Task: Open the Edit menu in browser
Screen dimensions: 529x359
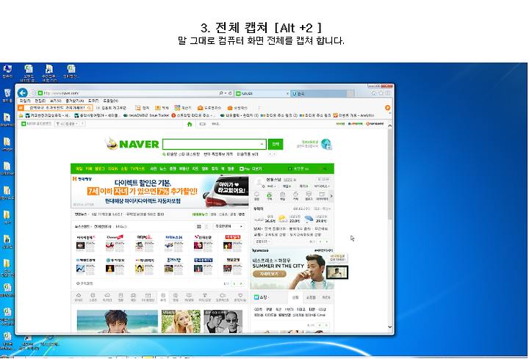Action: tap(40, 101)
